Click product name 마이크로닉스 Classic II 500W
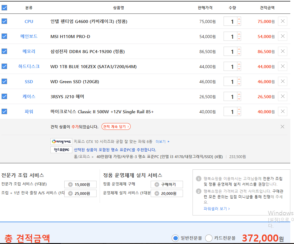This screenshot has height=244, width=294. tap(102, 112)
